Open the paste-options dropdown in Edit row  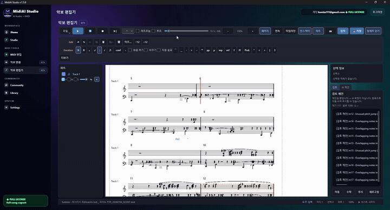(x=111, y=42)
